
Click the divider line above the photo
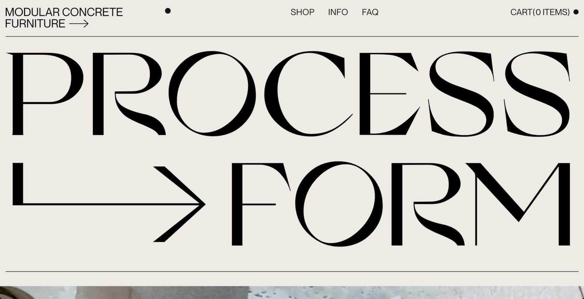pos(292,271)
